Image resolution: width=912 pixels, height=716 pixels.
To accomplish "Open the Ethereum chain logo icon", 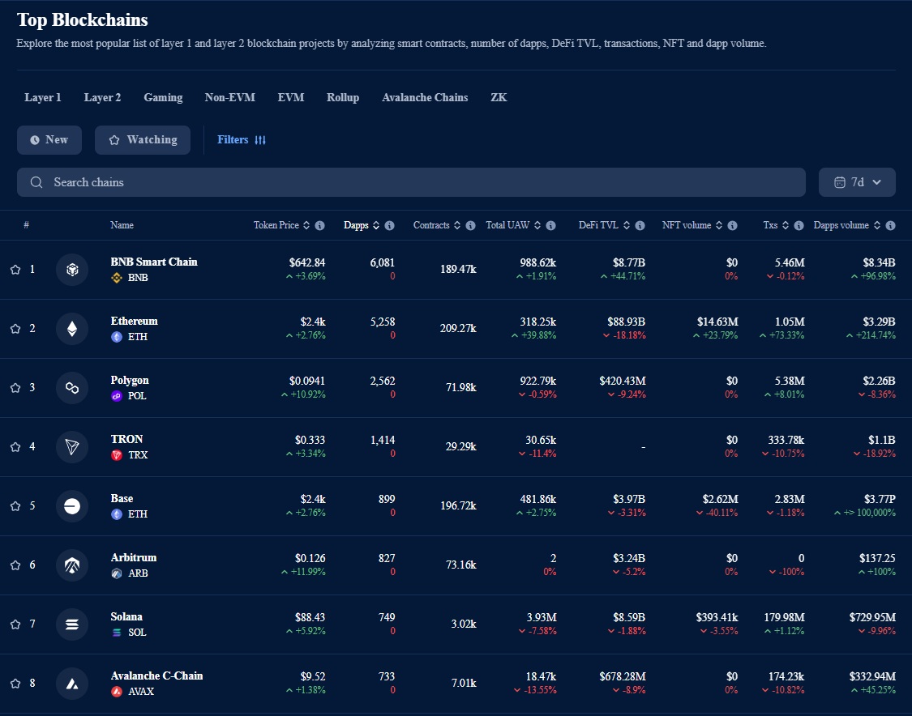I will click(72, 329).
